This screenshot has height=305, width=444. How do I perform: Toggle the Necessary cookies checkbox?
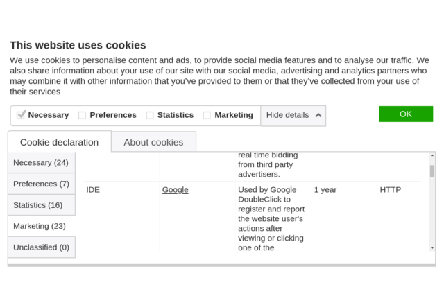[21, 115]
